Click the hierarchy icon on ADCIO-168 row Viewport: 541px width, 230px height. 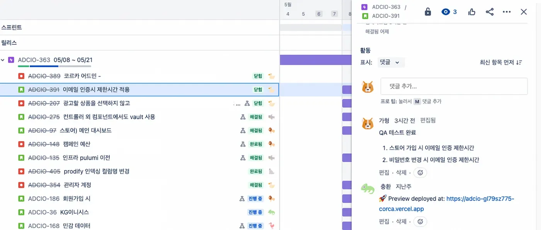[x=242, y=226]
